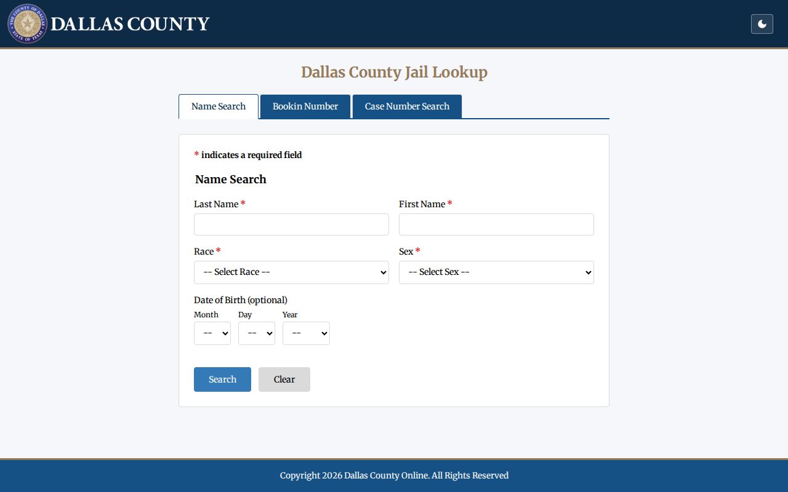This screenshot has height=492, width=788.
Task: Click into the First Name field
Action: (x=496, y=224)
